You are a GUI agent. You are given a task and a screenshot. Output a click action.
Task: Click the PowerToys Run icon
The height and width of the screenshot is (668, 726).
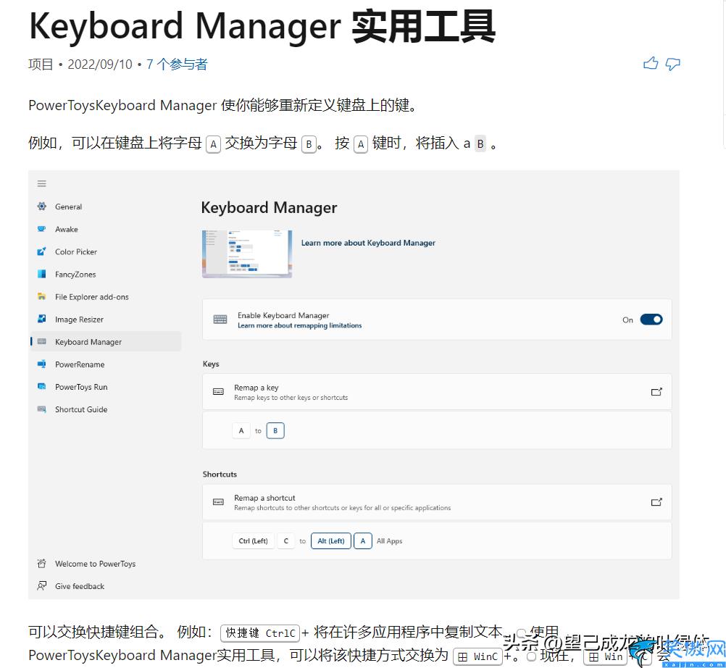(42, 387)
